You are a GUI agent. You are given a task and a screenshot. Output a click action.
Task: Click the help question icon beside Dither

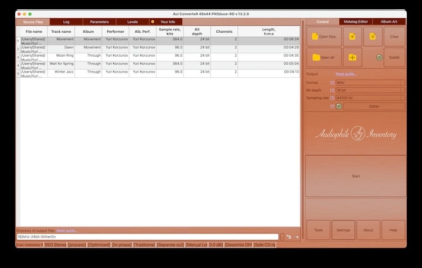click(x=332, y=106)
